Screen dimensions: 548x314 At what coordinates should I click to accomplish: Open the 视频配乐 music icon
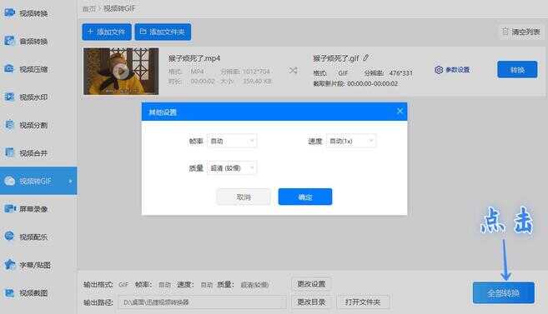coord(10,237)
